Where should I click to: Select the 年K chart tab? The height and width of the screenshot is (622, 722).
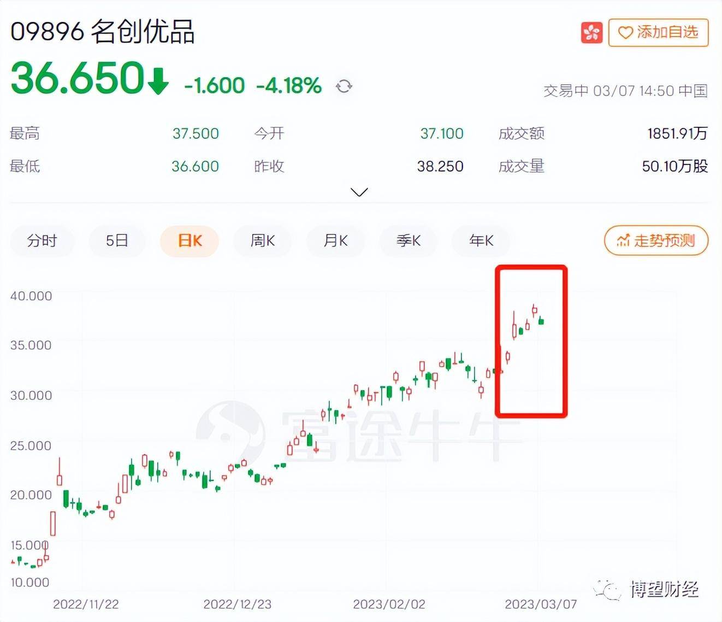point(481,240)
